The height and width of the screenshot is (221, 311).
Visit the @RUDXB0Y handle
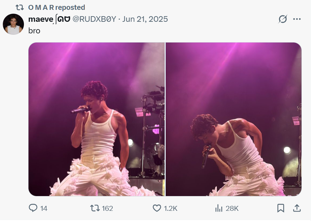tap(94, 19)
